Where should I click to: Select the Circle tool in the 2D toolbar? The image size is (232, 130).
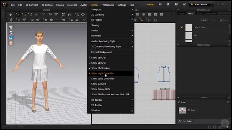pos(144,14)
